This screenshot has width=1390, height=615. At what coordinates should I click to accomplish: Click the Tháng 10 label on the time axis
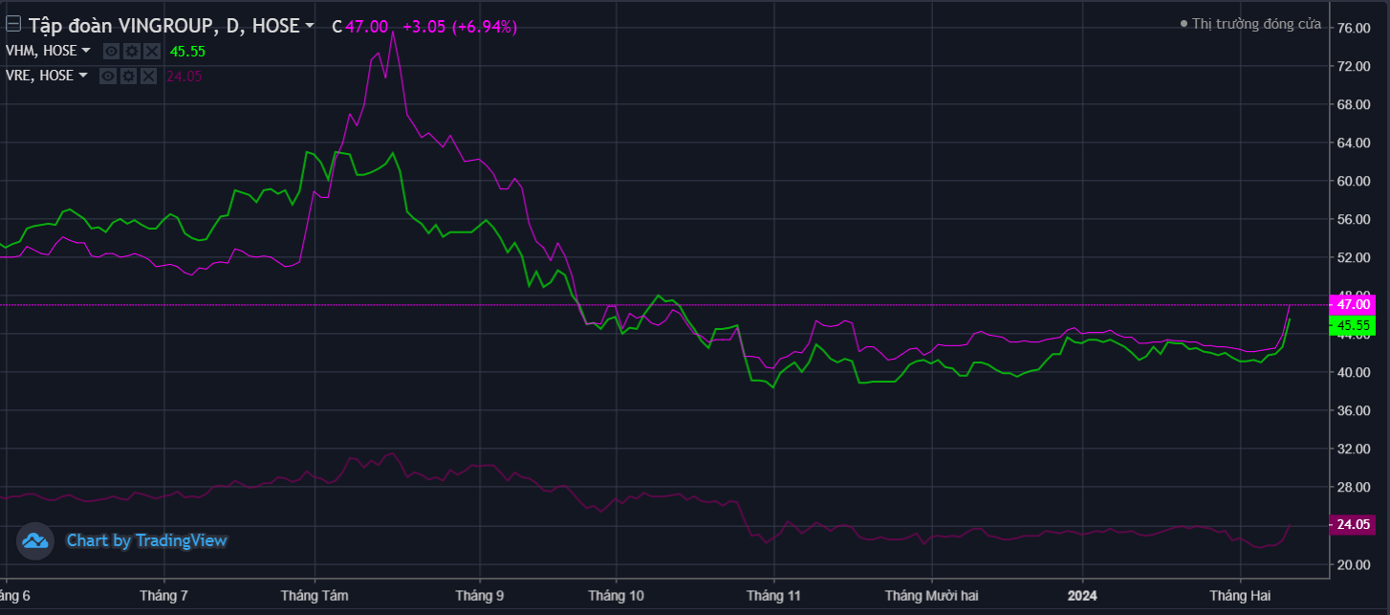coord(617,595)
